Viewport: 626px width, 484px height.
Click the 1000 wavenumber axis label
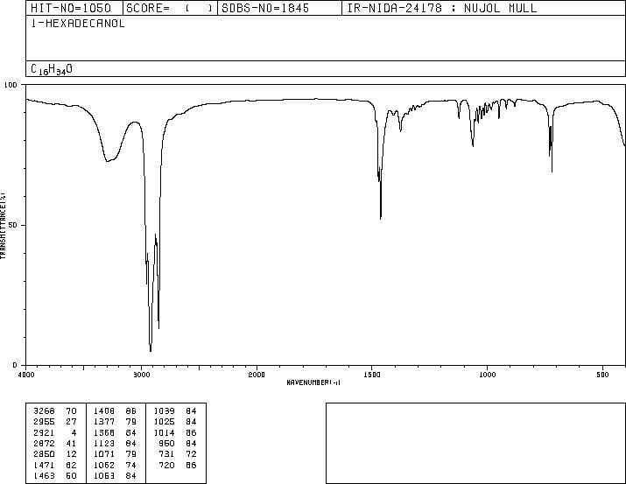coord(487,375)
